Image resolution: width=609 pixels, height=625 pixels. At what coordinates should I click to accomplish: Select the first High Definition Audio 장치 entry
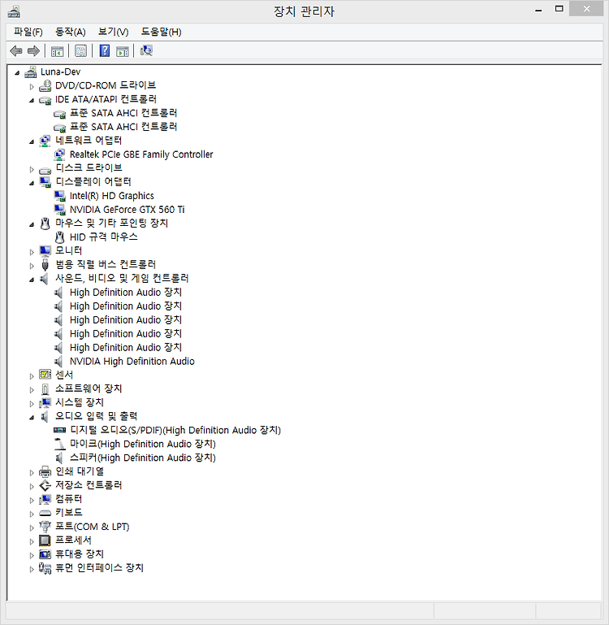[x=126, y=292]
